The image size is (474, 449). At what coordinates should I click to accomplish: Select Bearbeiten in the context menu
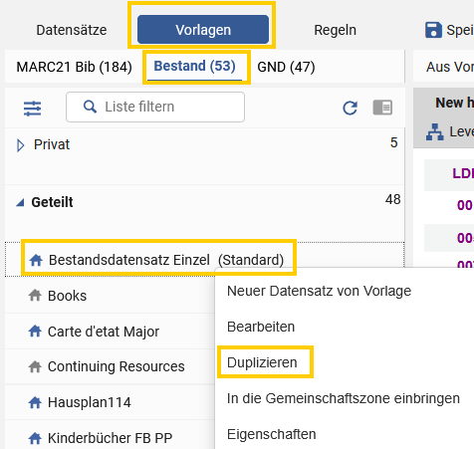261,327
